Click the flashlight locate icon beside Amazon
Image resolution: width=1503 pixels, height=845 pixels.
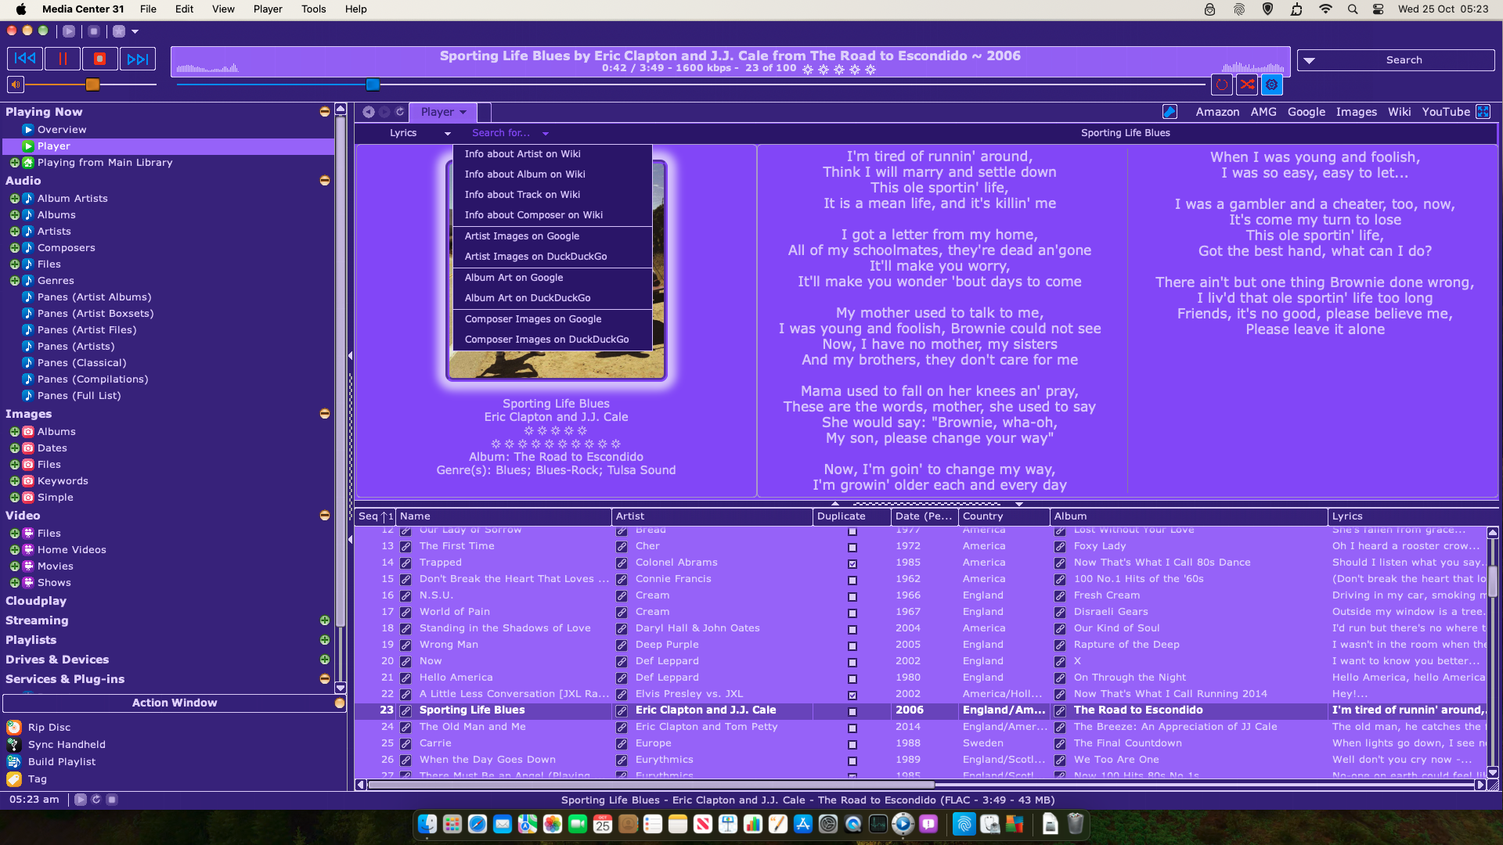click(1170, 112)
